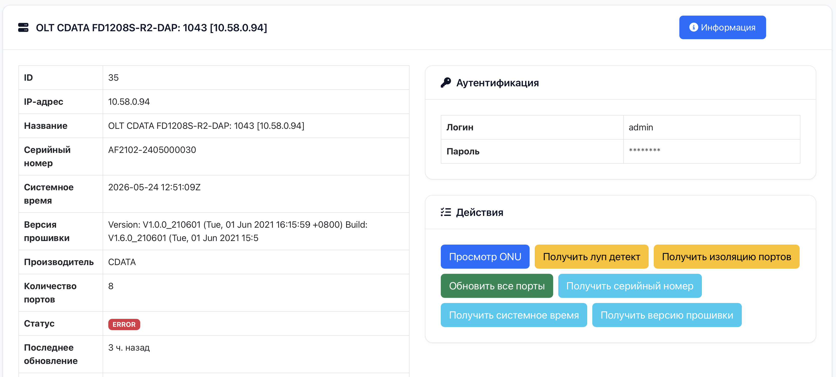
Task: Click the Последнее обновление label
Action: 51,354
